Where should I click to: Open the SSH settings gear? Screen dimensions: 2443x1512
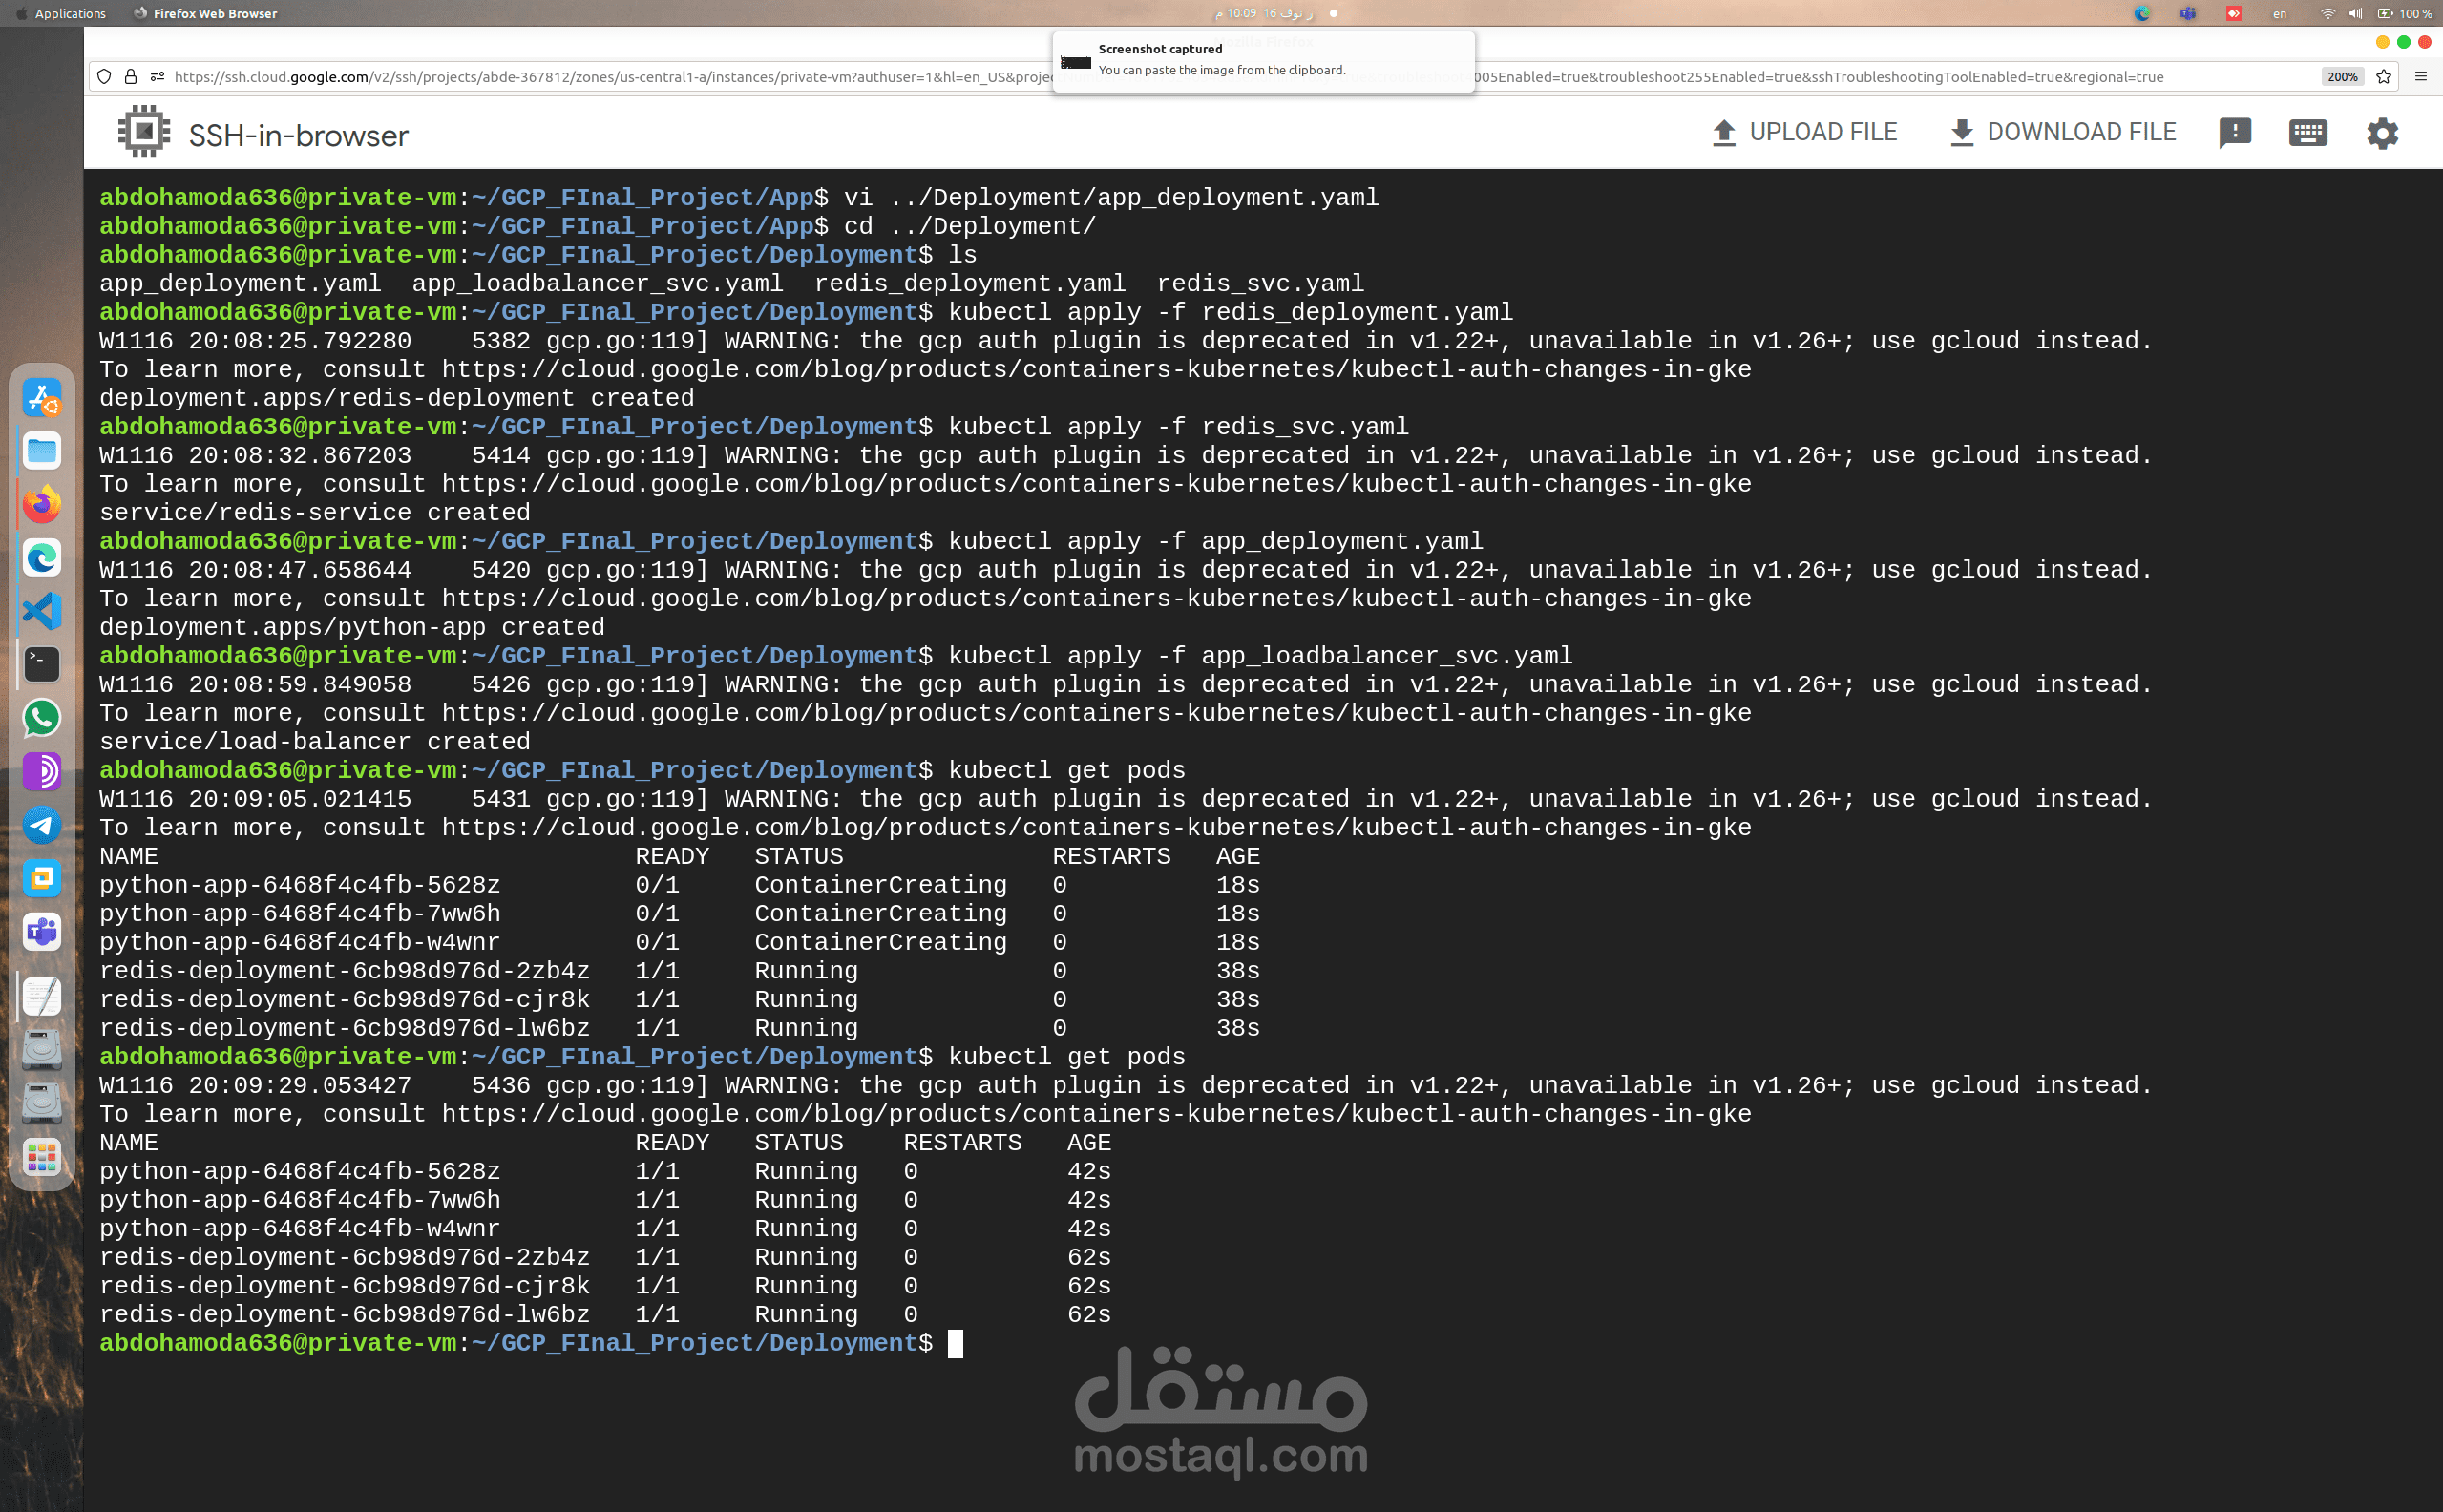pos(2382,132)
